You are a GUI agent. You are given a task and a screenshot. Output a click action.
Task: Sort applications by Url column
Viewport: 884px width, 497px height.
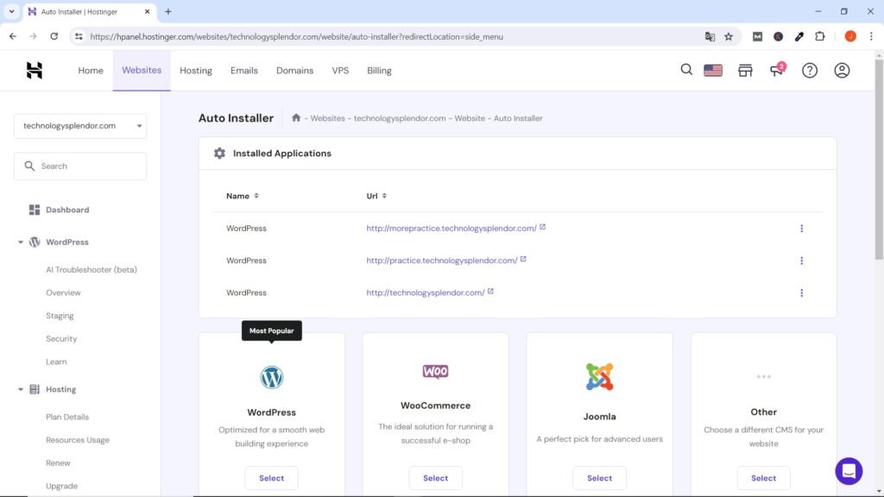376,196
